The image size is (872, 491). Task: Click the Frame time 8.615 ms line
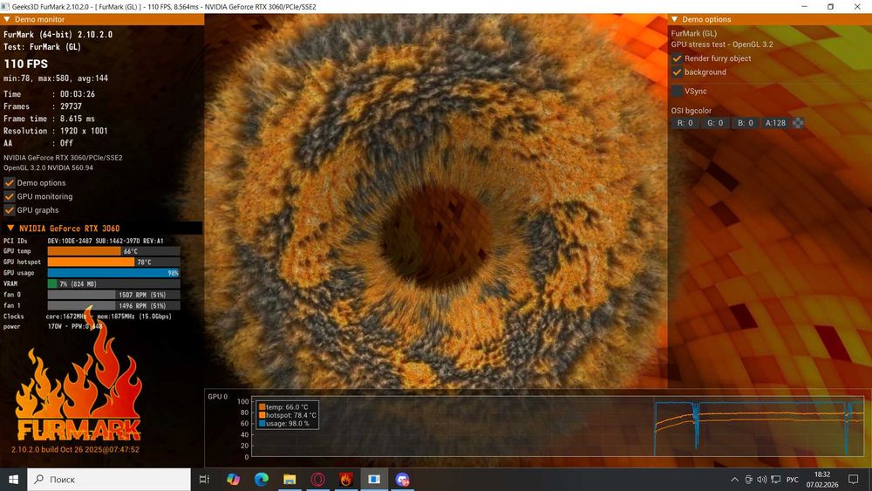pyautogui.click(x=49, y=119)
